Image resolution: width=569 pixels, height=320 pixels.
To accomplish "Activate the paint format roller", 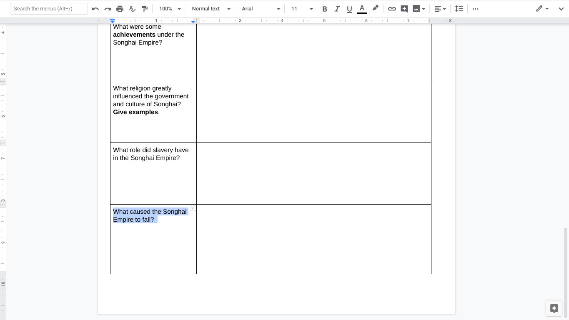I will click(145, 9).
